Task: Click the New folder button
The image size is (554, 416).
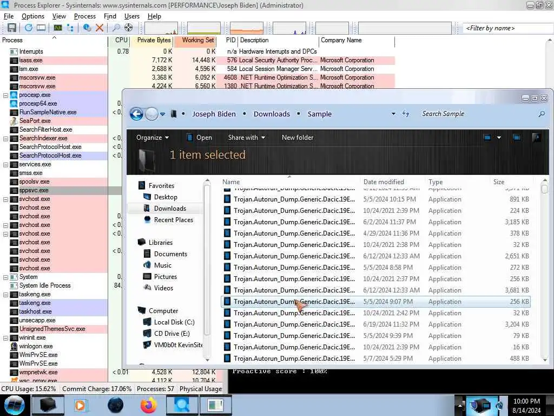Action: (x=298, y=138)
